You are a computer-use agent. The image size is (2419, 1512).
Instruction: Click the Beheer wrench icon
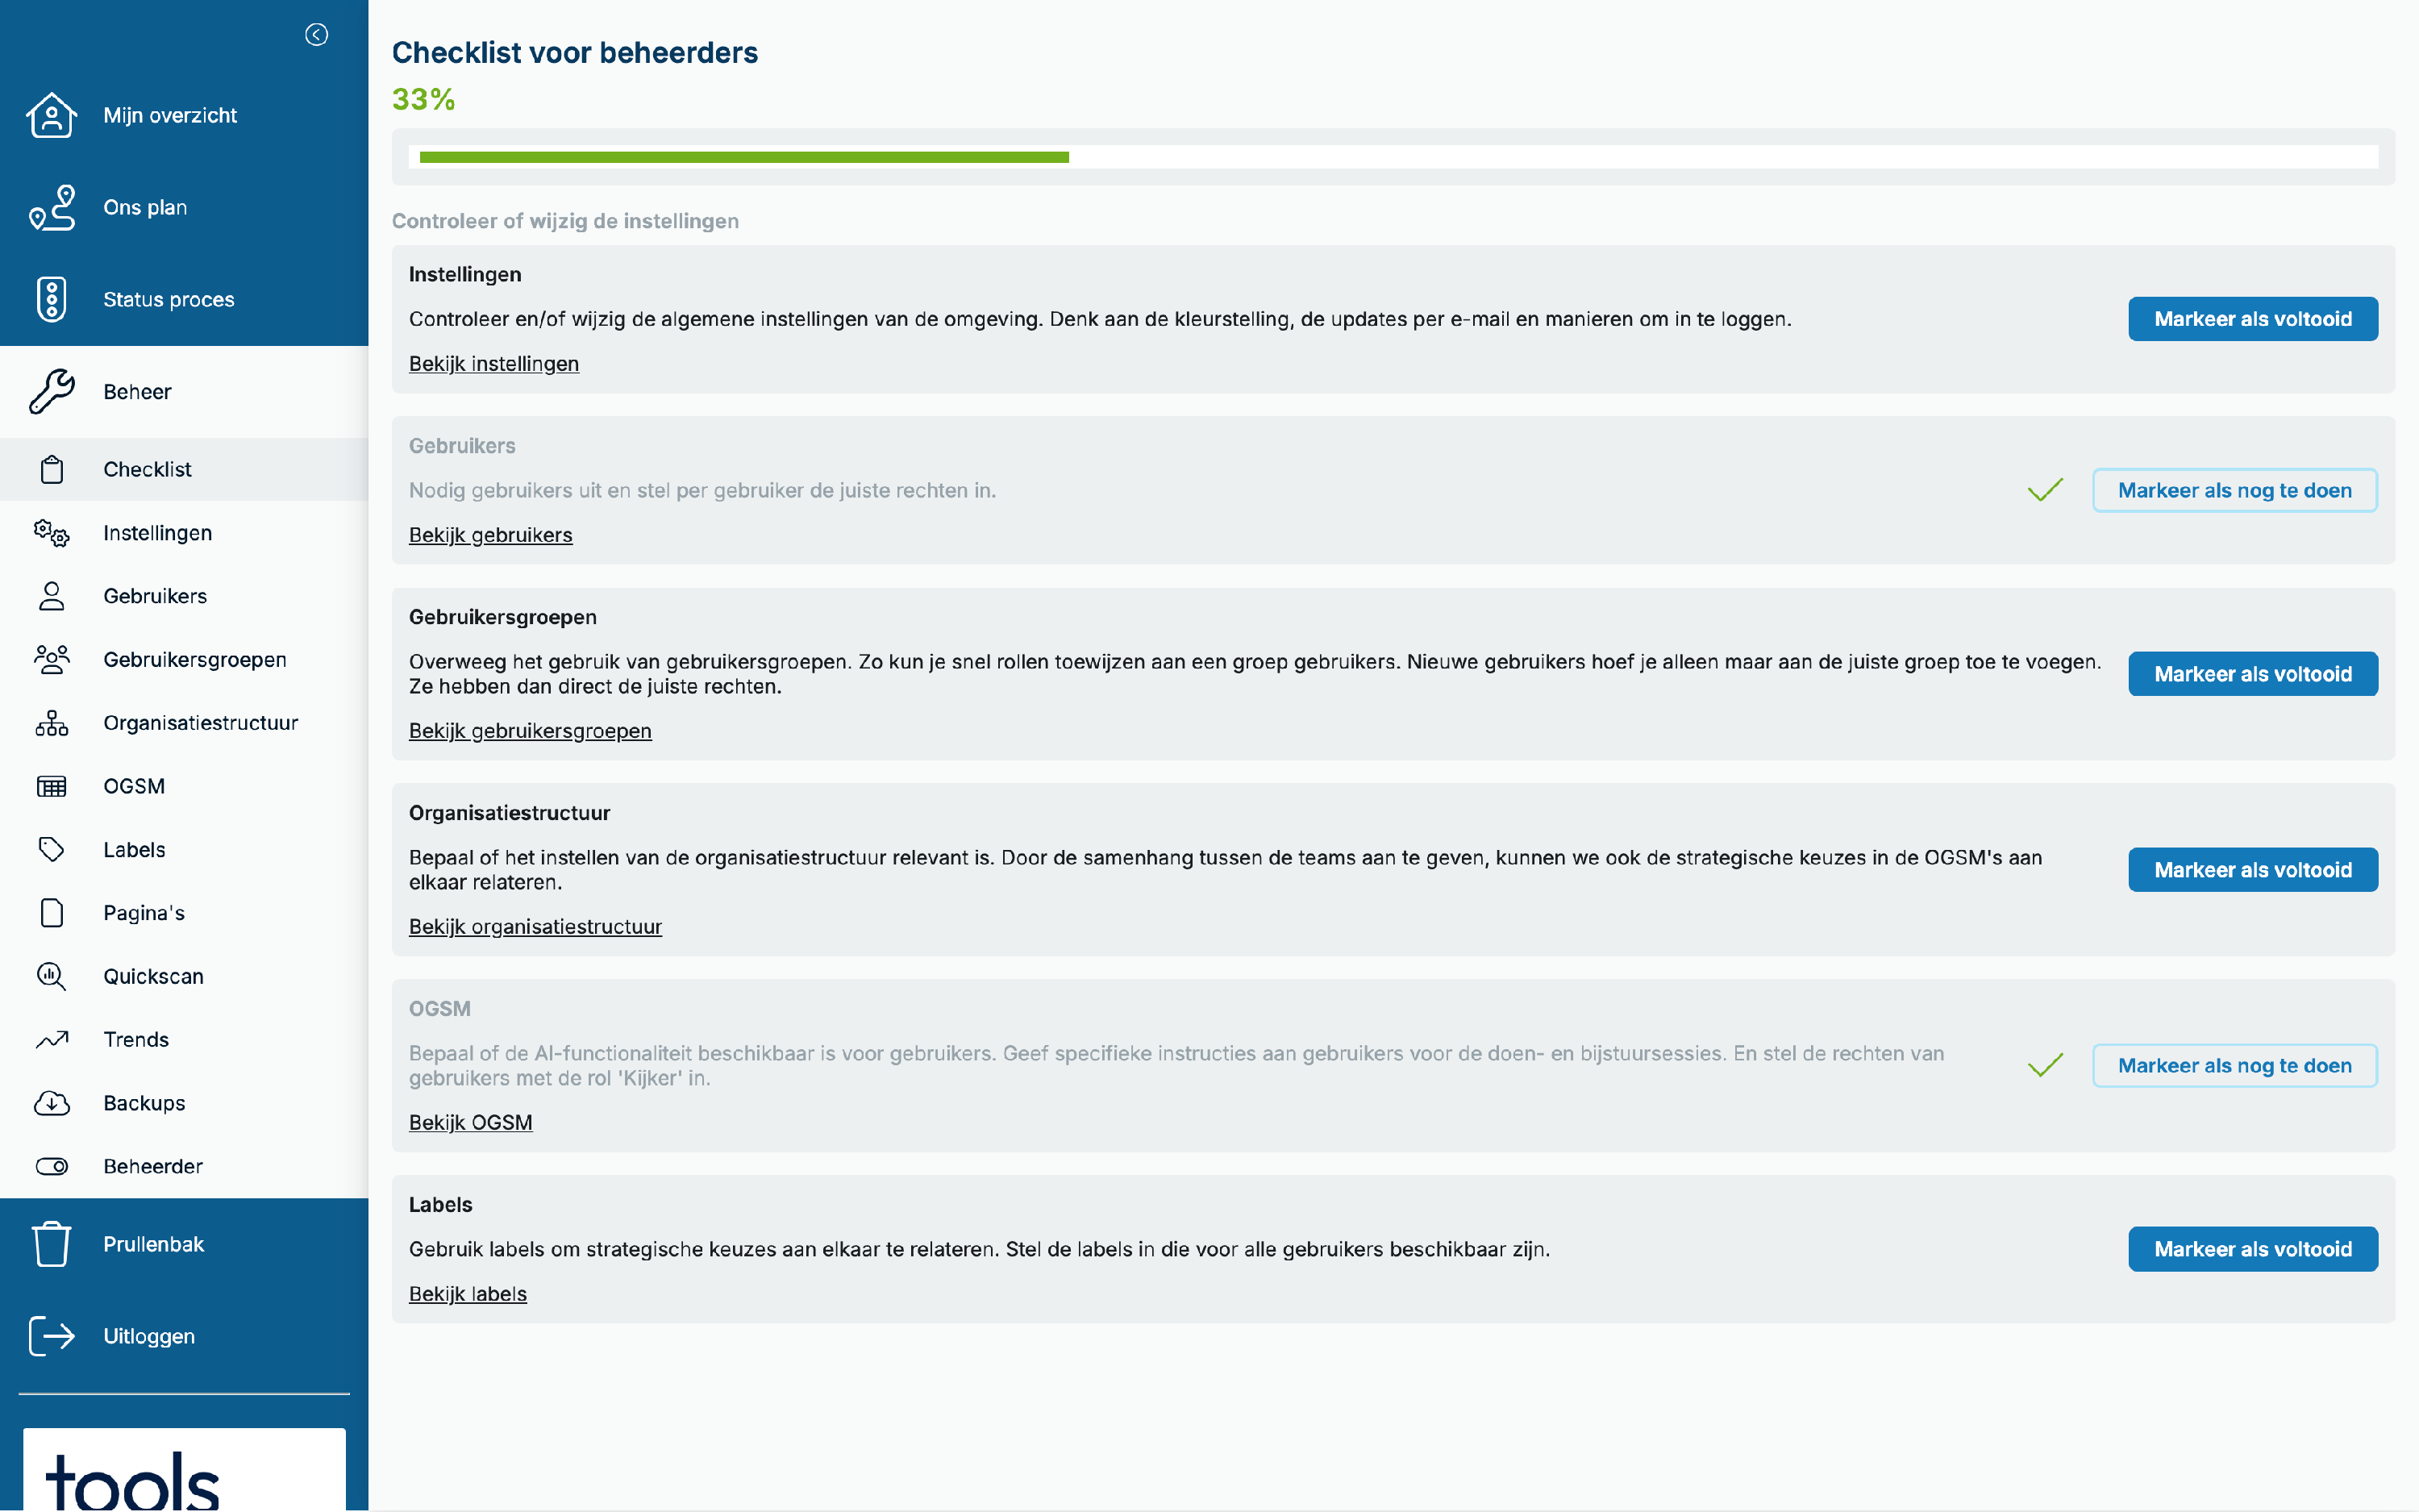[51, 391]
